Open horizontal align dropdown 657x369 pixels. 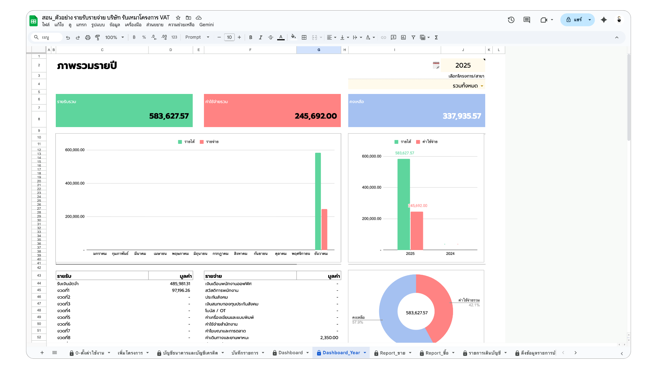click(x=331, y=38)
